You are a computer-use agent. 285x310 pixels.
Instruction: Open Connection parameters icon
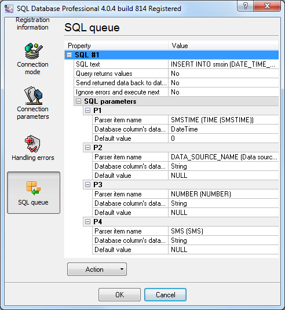[x=34, y=96]
